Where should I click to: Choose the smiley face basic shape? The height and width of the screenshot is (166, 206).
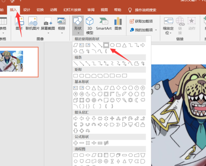click(112, 100)
